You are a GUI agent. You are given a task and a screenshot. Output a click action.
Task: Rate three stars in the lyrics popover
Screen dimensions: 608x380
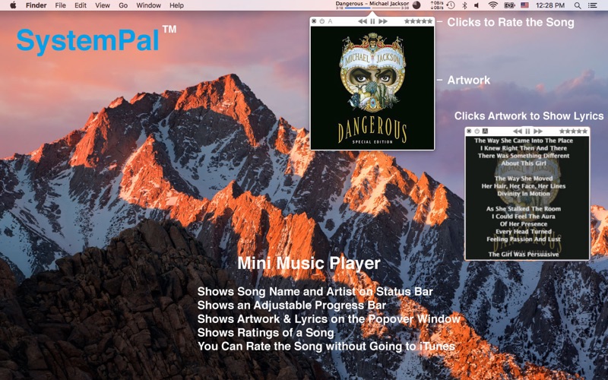[574, 131]
